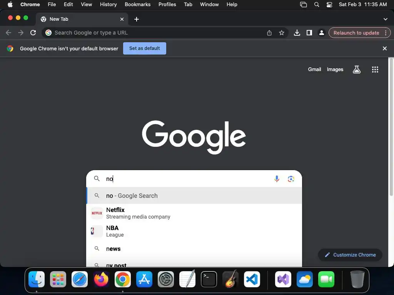Image resolution: width=394 pixels, height=295 pixels.
Task: Click Relaunch to update button
Action: (x=356, y=33)
